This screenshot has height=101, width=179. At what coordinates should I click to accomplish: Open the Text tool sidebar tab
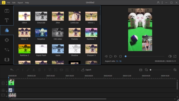point(7,20)
